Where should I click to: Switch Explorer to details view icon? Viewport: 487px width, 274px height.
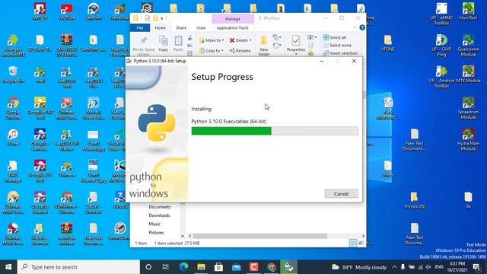353,244
